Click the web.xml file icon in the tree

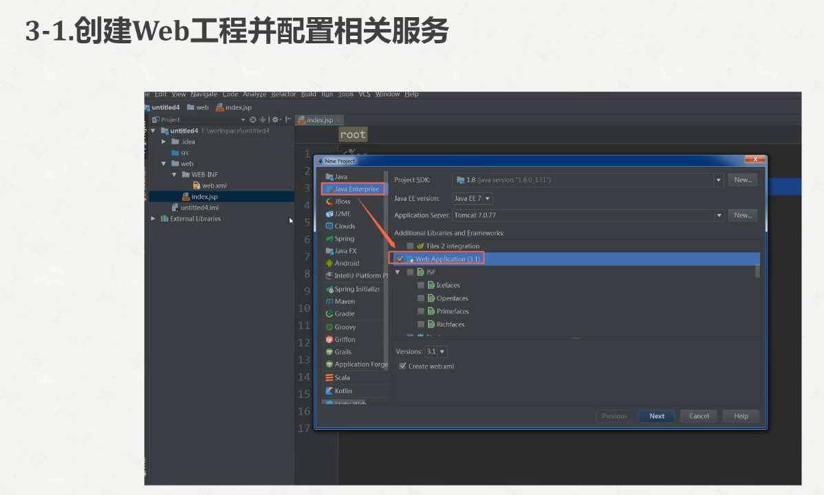[197, 186]
